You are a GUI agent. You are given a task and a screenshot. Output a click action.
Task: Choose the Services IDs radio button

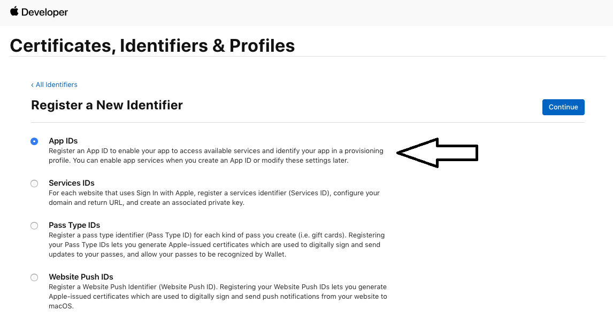[34, 184]
